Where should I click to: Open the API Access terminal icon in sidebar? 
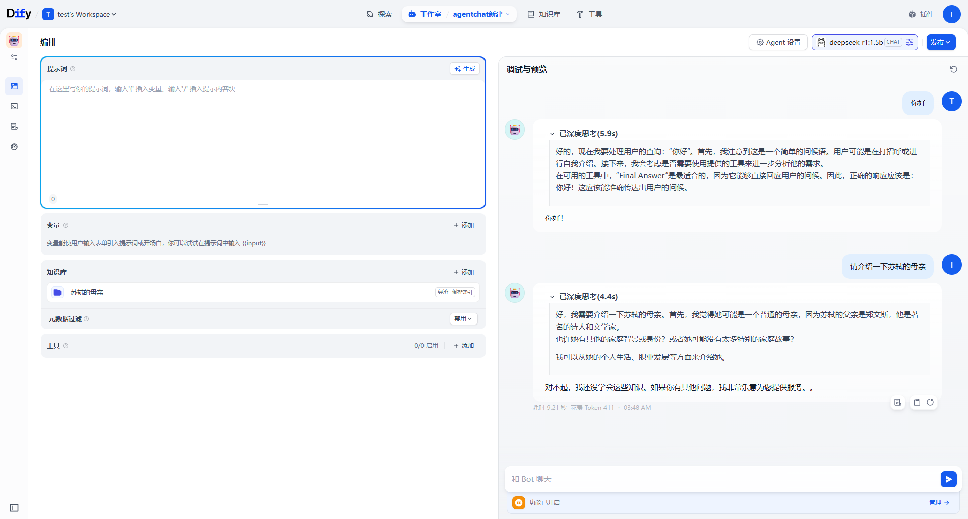[14, 106]
